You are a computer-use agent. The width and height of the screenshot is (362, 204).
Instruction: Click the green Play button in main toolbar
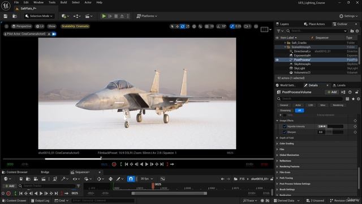click(x=104, y=16)
